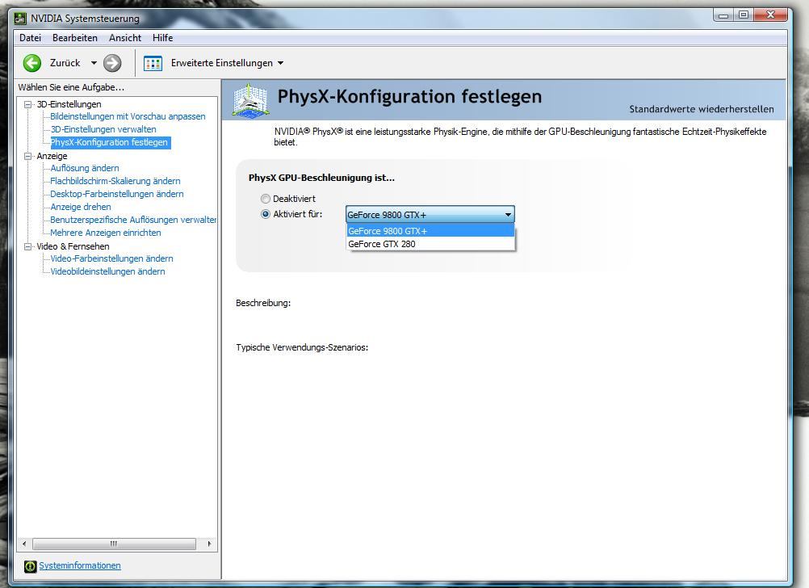The width and height of the screenshot is (809, 588).
Task: Open the Ansicht menu
Action: click(125, 38)
